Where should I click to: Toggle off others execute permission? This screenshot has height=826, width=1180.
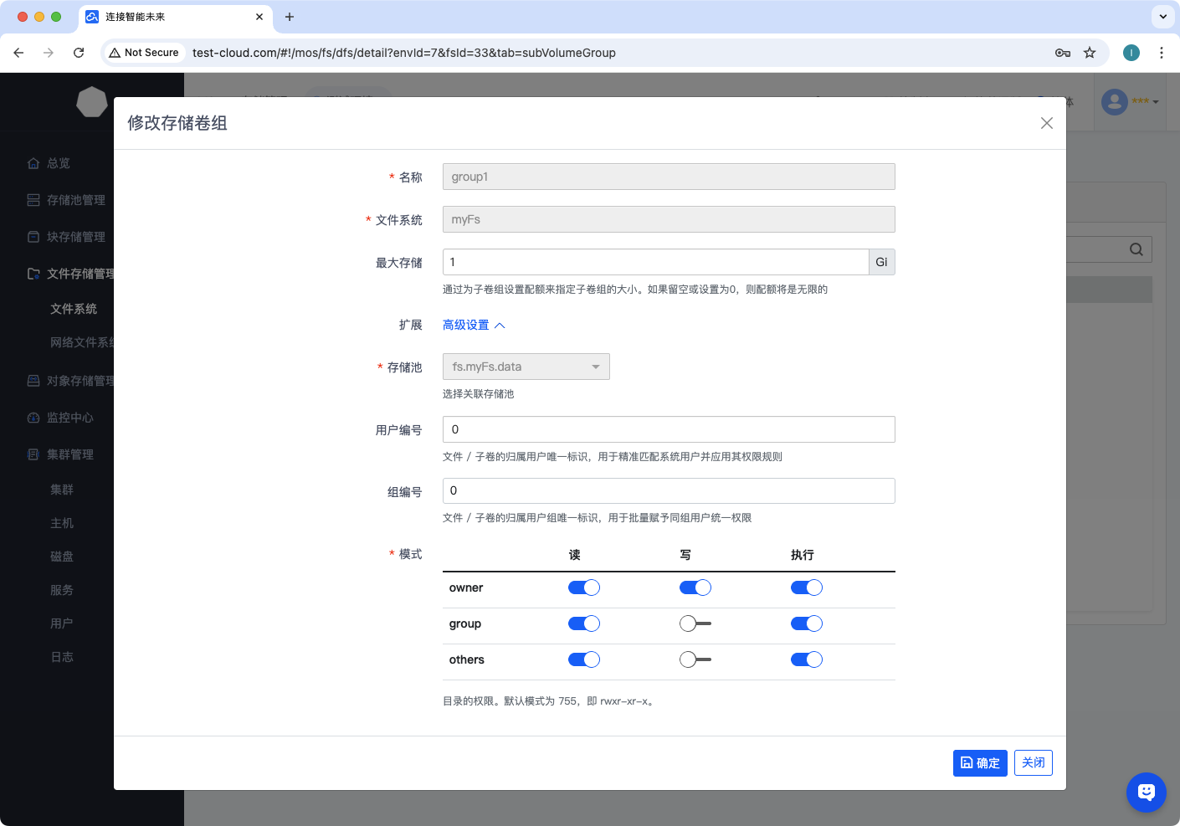[806, 659]
